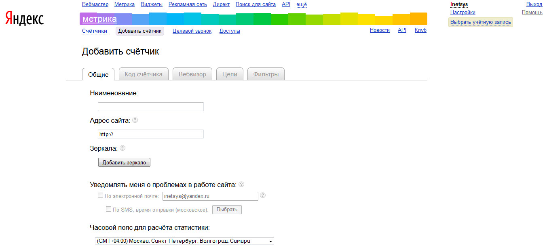This screenshot has width=547, height=250.
Task: Expand the ещё menu in top bar
Action: coord(302,4)
